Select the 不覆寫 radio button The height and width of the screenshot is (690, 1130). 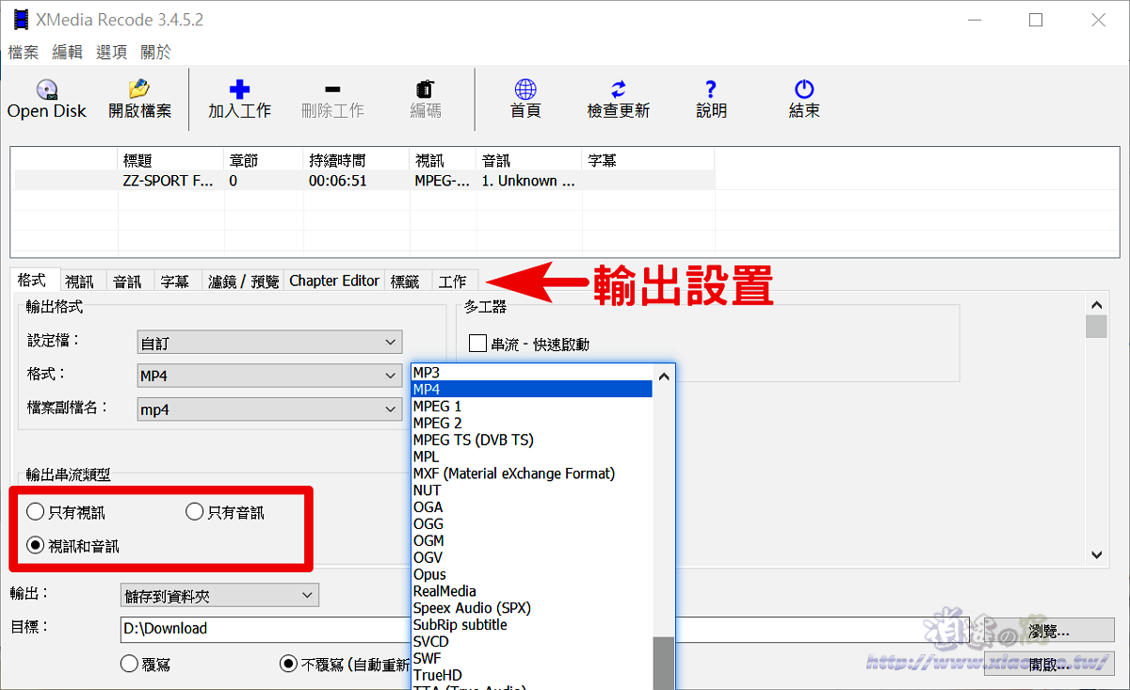click(289, 664)
